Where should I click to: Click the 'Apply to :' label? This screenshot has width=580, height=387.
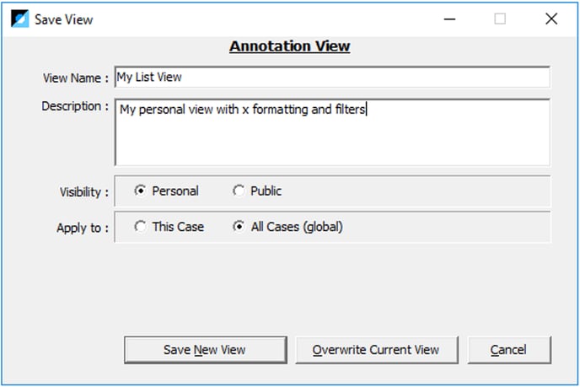(83, 228)
